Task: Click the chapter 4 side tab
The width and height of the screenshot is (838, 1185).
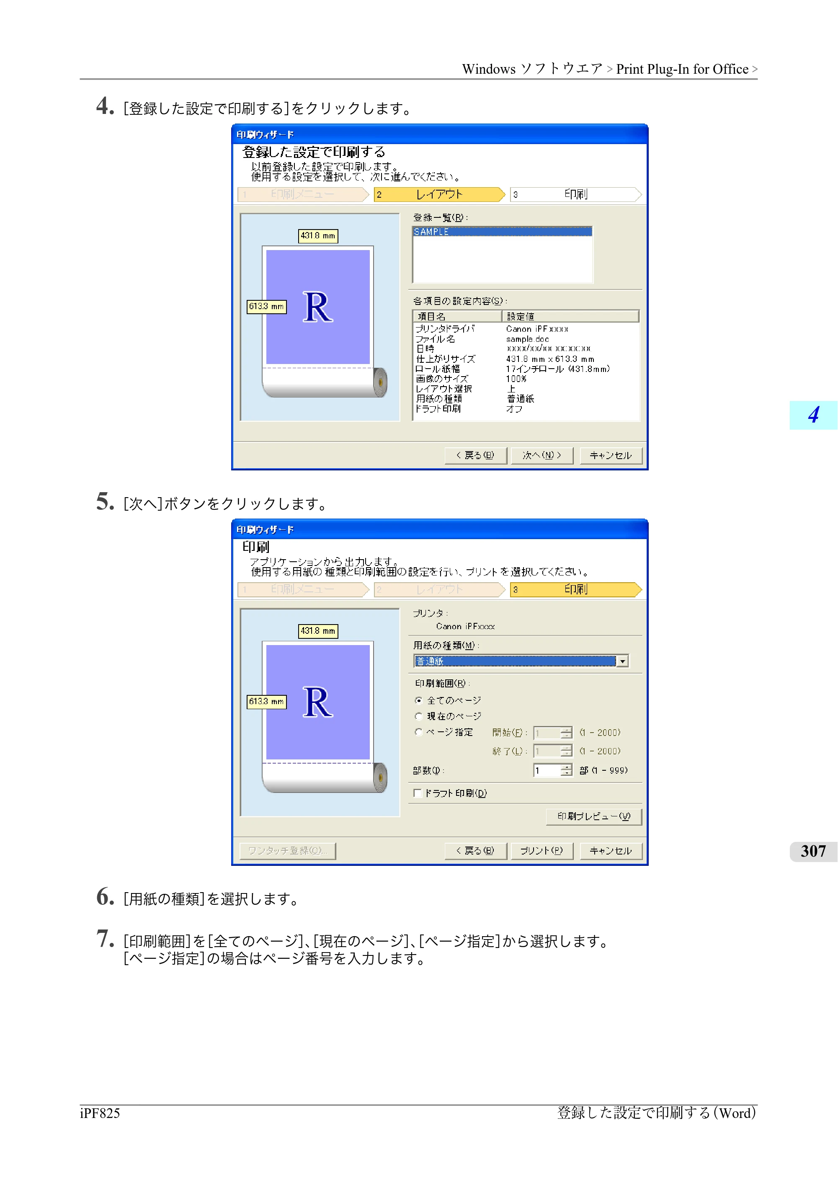Action: tap(813, 415)
